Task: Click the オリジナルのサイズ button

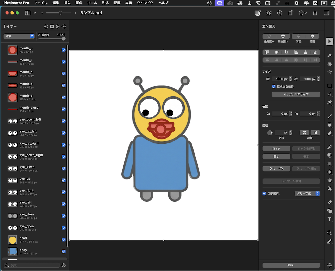Action: coord(296,94)
